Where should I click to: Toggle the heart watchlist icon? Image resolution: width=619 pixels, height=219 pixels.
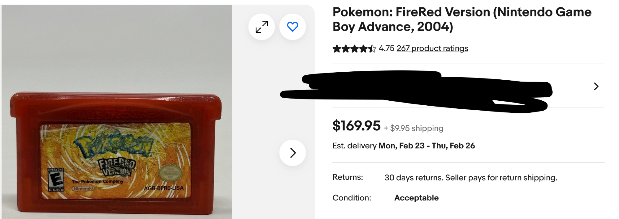(292, 27)
